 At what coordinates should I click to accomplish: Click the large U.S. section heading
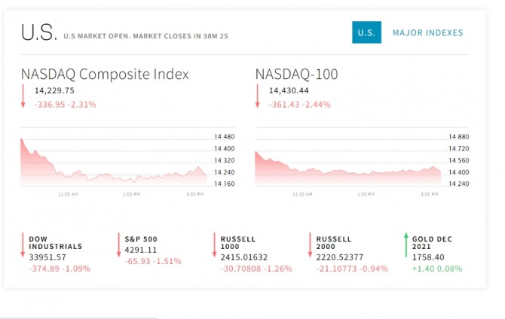[x=38, y=33]
